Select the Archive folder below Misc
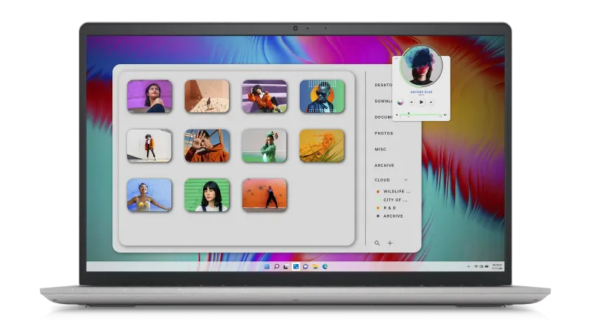Image resolution: width=591 pixels, height=332 pixels. click(x=384, y=165)
